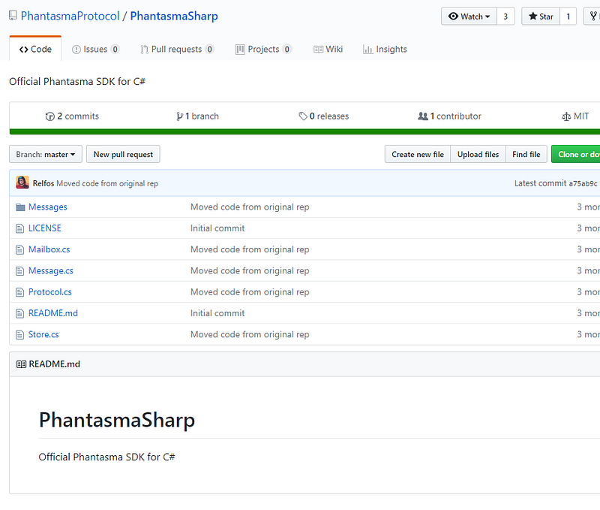Expand the Branch: master dropdown
This screenshot has width=600, height=510.
tap(46, 154)
